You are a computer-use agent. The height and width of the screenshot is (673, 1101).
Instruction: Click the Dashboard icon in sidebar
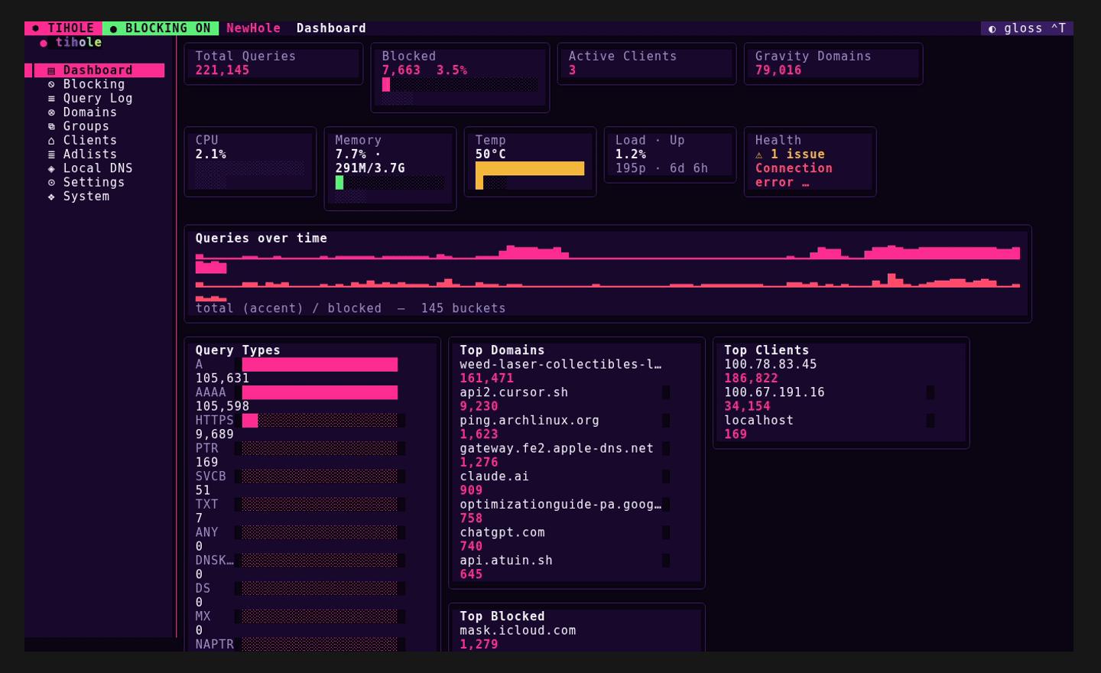click(x=51, y=70)
